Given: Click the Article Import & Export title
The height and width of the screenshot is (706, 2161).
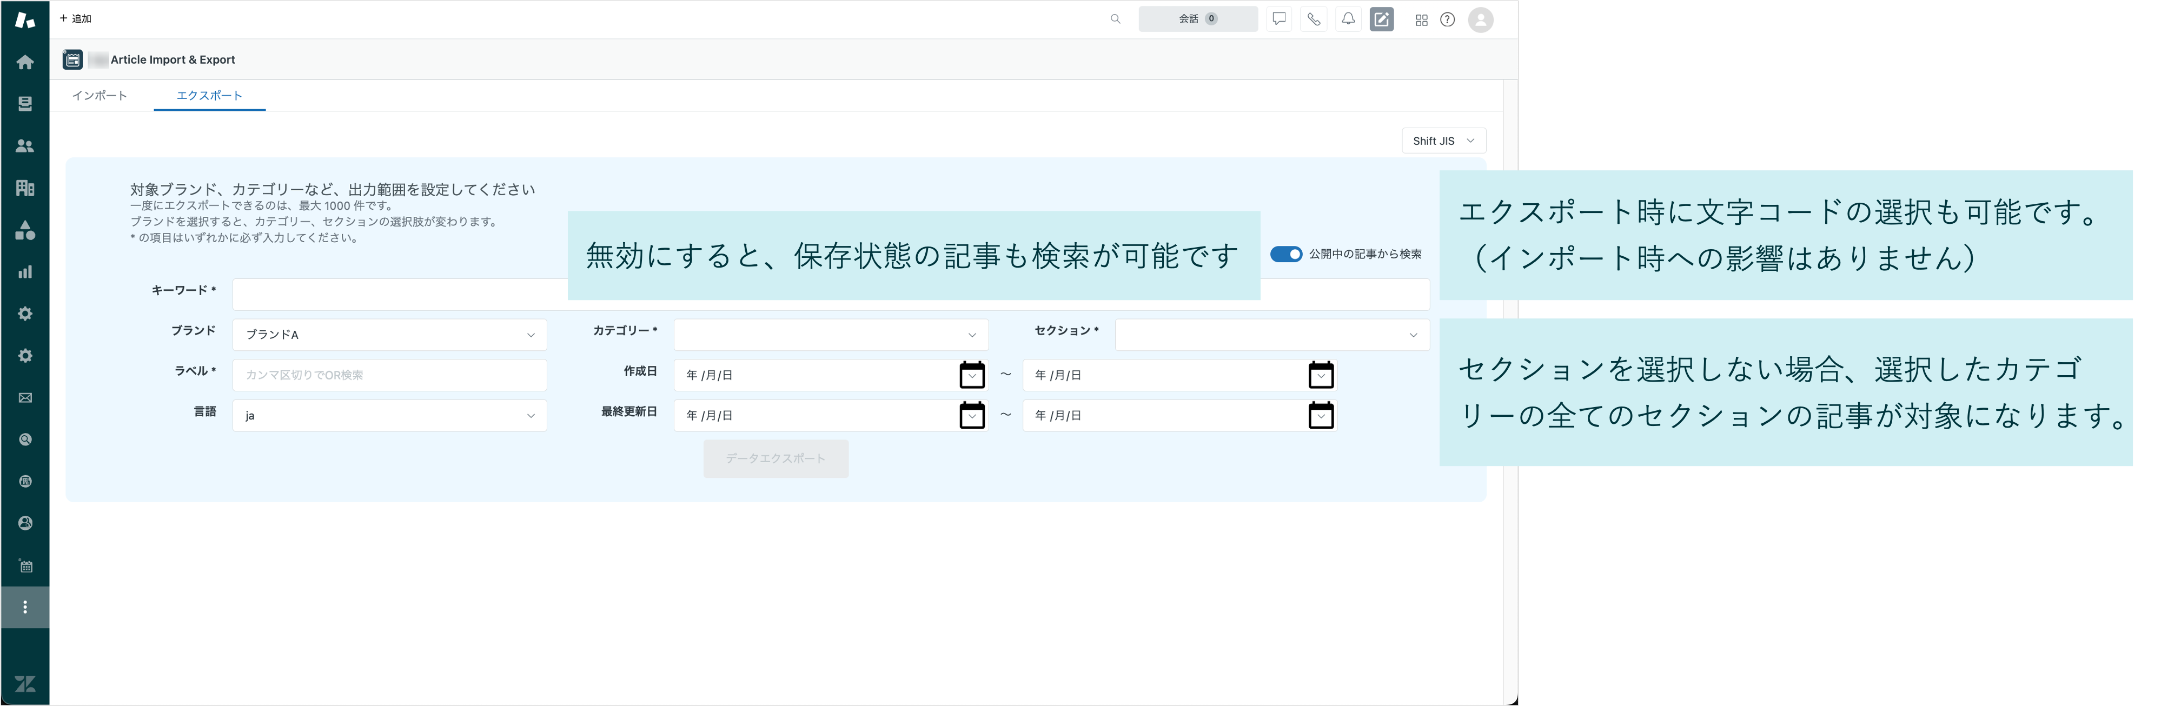Looking at the screenshot, I should [173, 59].
